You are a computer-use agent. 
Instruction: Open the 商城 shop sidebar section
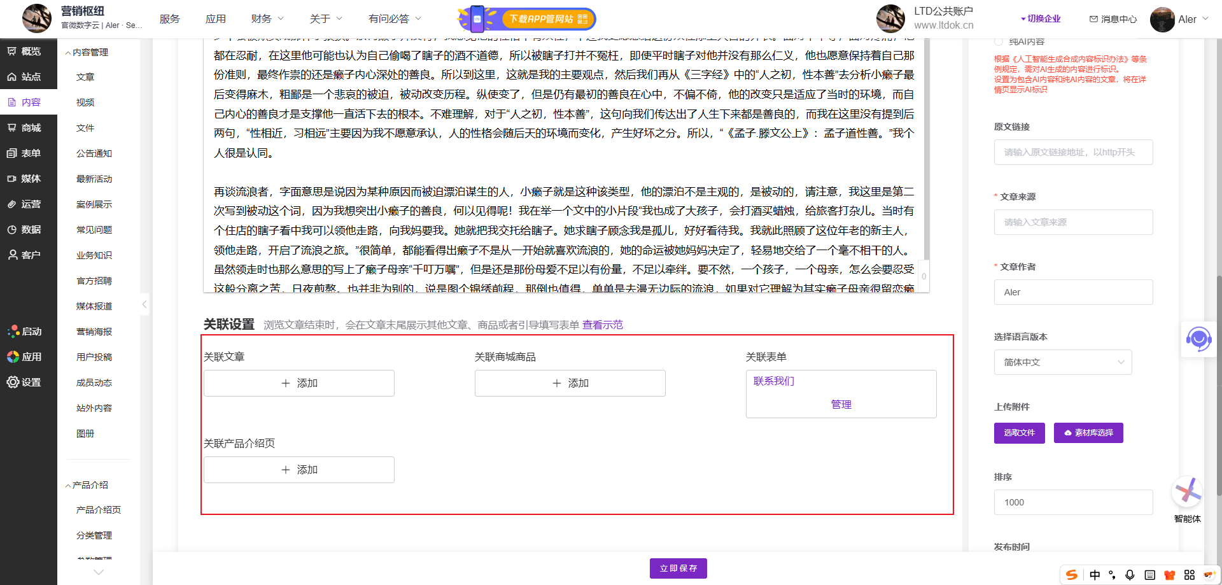click(x=24, y=128)
